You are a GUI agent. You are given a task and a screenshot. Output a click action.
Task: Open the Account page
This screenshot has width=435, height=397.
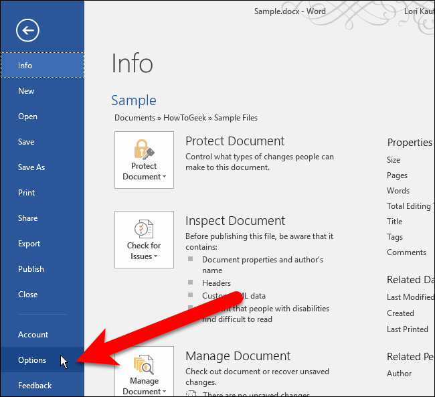42,335
